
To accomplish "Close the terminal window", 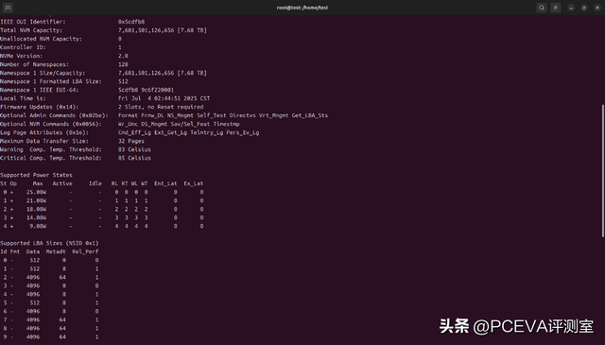I will (x=596, y=8).
